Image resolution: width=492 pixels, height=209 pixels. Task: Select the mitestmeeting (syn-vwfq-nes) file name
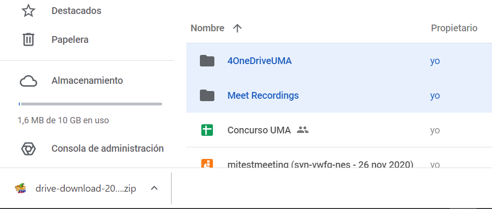(x=320, y=164)
